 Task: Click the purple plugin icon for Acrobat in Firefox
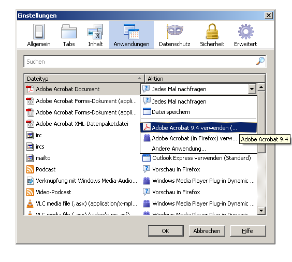(x=147, y=138)
